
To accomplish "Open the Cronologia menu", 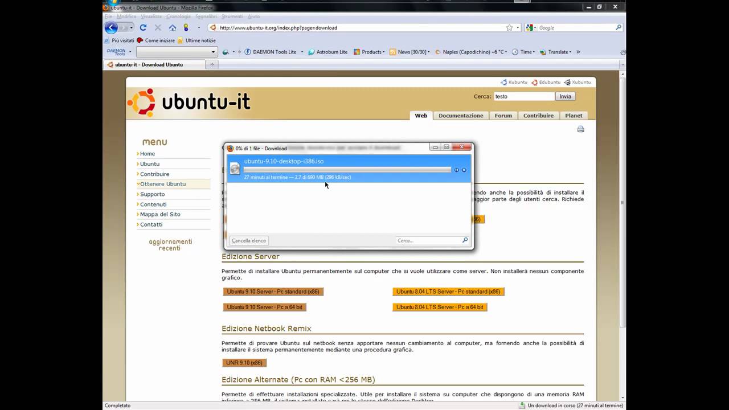I will (x=178, y=17).
